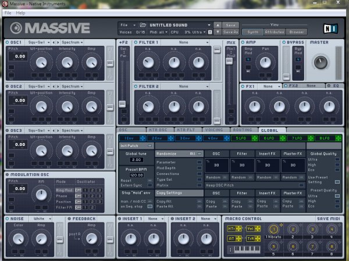This screenshot has height=261, width=349.
Task: Toggle OSC1 power button
Action: (7, 42)
